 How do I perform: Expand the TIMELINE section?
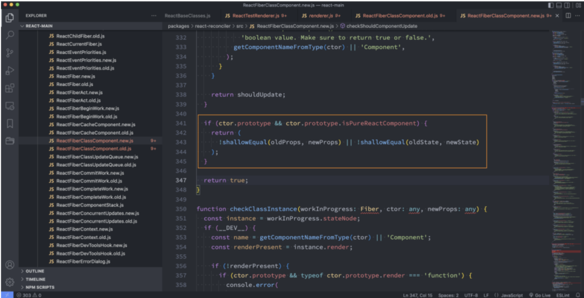(x=90, y=279)
